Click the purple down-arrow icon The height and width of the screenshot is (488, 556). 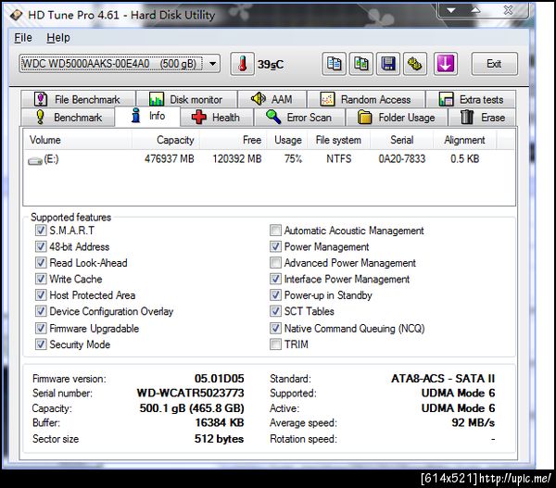coord(446,64)
